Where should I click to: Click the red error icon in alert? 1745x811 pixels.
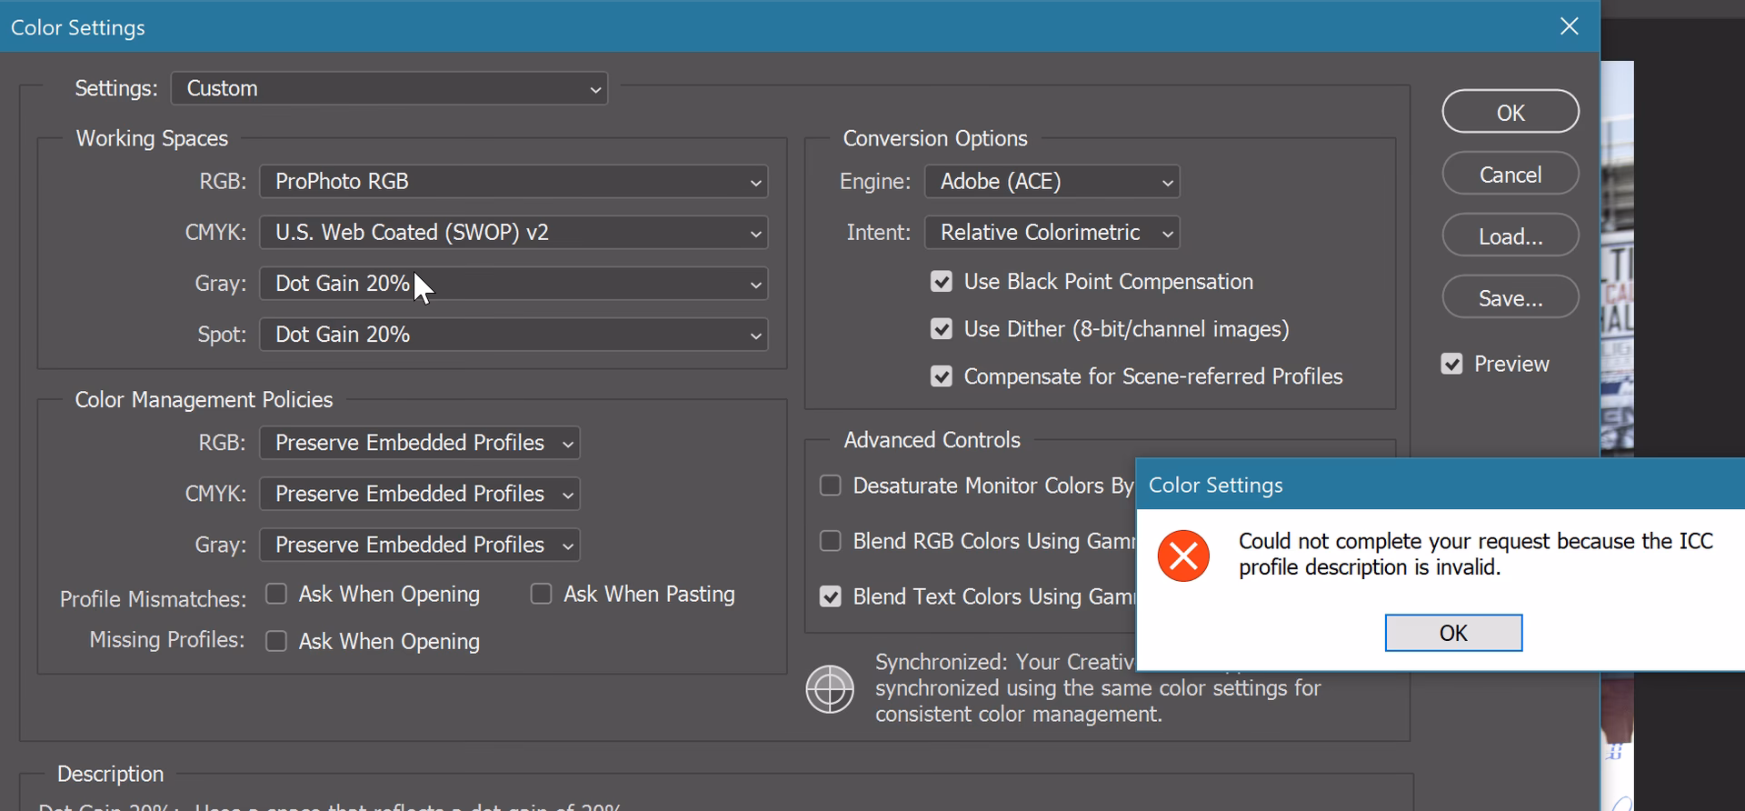(1182, 556)
